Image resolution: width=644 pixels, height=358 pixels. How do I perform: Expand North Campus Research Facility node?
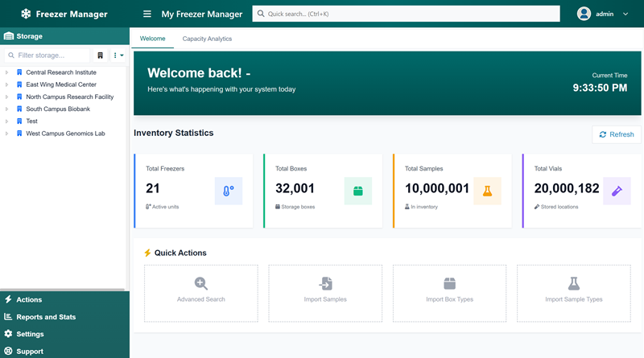pyautogui.click(x=6, y=97)
